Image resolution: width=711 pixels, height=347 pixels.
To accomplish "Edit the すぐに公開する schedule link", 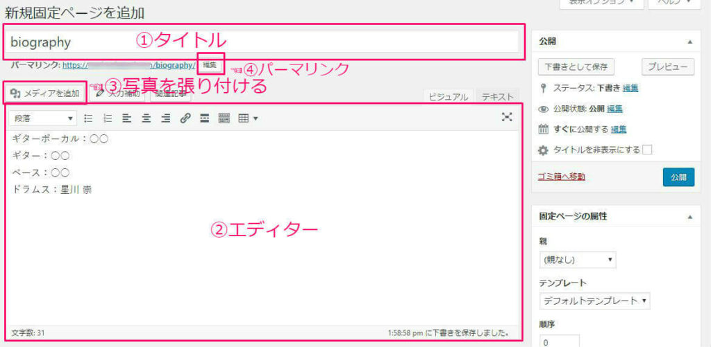I will [x=619, y=130].
